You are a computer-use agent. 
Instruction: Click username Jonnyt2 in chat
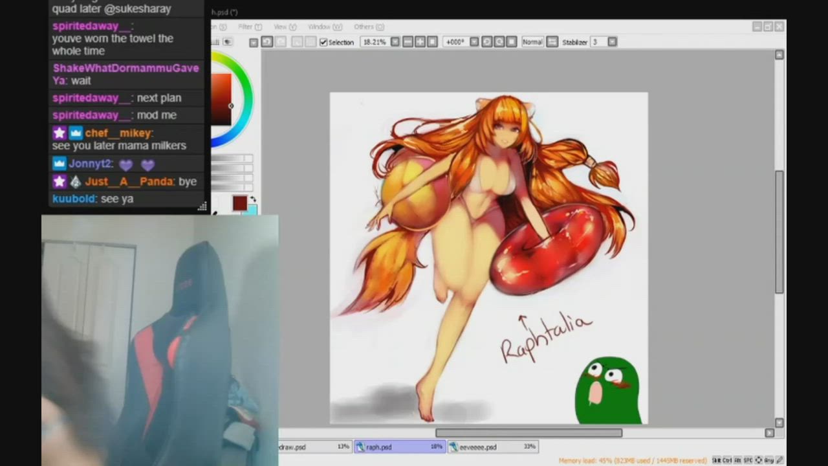coord(91,164)
